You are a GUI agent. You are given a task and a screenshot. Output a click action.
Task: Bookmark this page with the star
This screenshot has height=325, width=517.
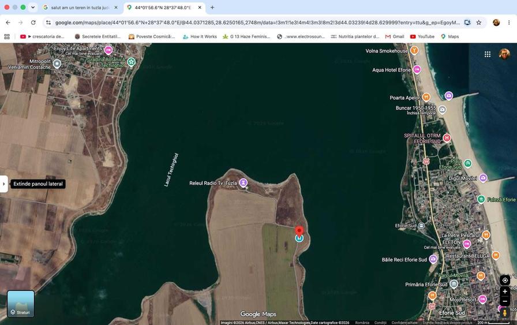tap(479, 23)
